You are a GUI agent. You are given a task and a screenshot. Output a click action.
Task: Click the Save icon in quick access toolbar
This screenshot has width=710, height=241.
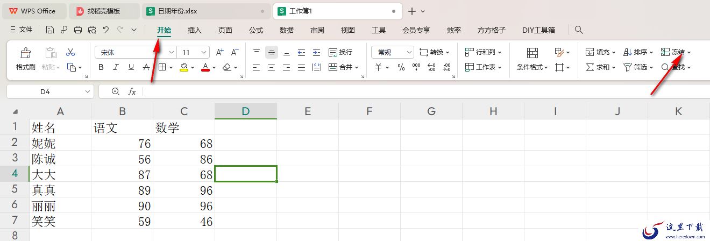[50, 30]
